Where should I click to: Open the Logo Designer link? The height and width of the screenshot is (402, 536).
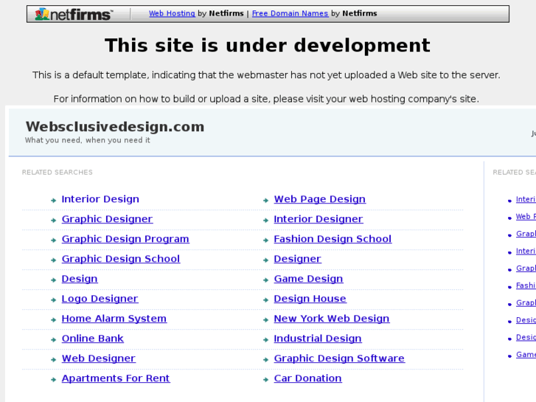[100, 299]
